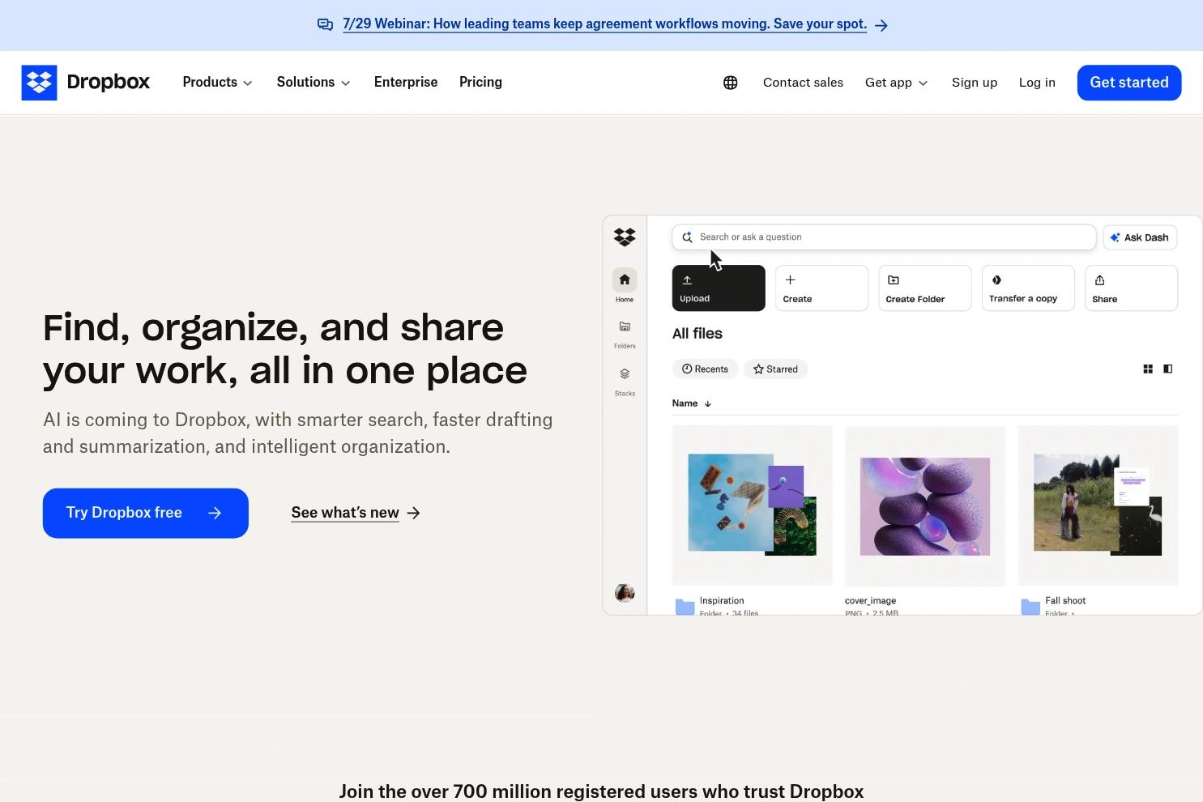Image resolution: width=1203 pixels, height=802 pixels.
Task: Click the Ask Dash button
Action: (1140, 237)
